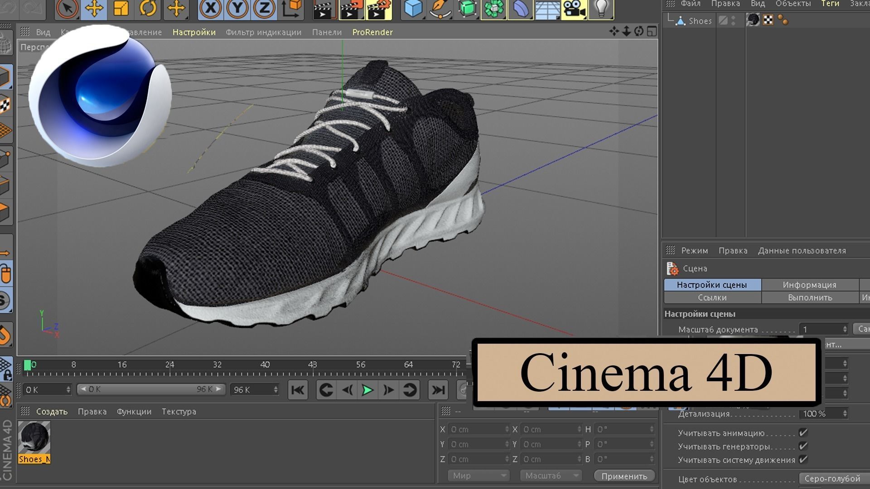870x489 pixels.
Task: Click the Применить button
Action: [624, 476]
